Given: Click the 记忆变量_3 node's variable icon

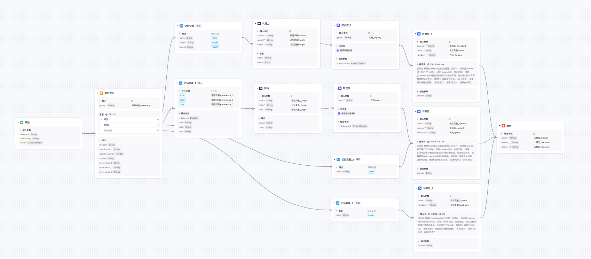Looking at the screenshot, I should tap(338, 159).
